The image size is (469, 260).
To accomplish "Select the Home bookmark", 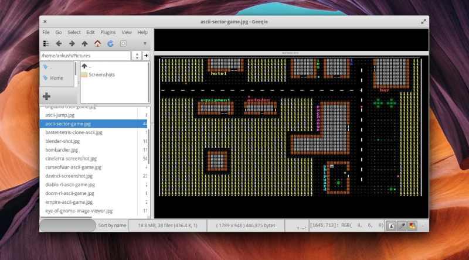I will click(x=56, y=77).
